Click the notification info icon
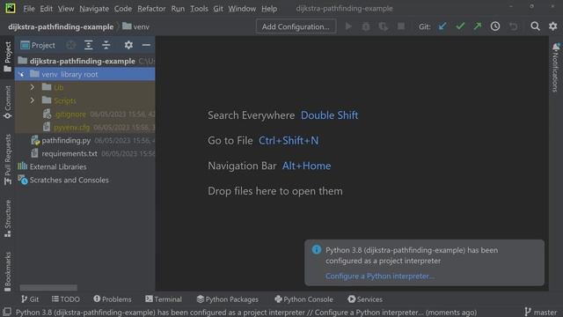Screen dimensions: 563x317 317,249
